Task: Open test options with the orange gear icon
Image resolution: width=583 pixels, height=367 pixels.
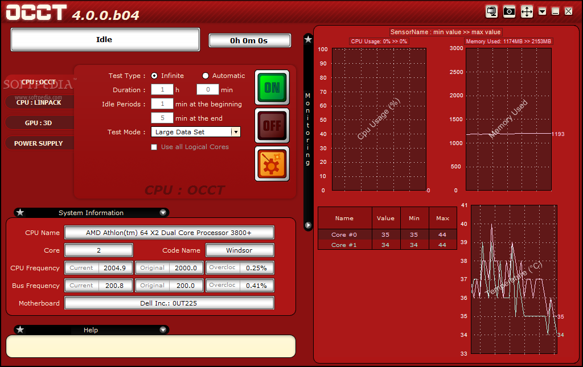Action: [x=272, y=164]
